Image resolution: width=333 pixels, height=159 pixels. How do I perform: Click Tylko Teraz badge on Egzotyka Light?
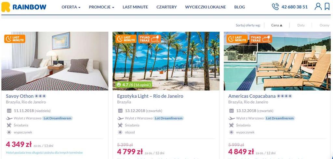[x=150, y=39]
